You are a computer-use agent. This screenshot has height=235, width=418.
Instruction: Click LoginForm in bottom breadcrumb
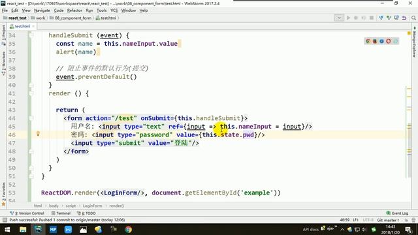92,206
